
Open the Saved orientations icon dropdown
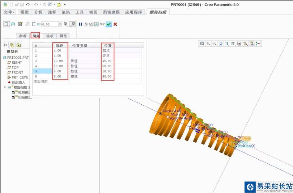pos(233,43)
